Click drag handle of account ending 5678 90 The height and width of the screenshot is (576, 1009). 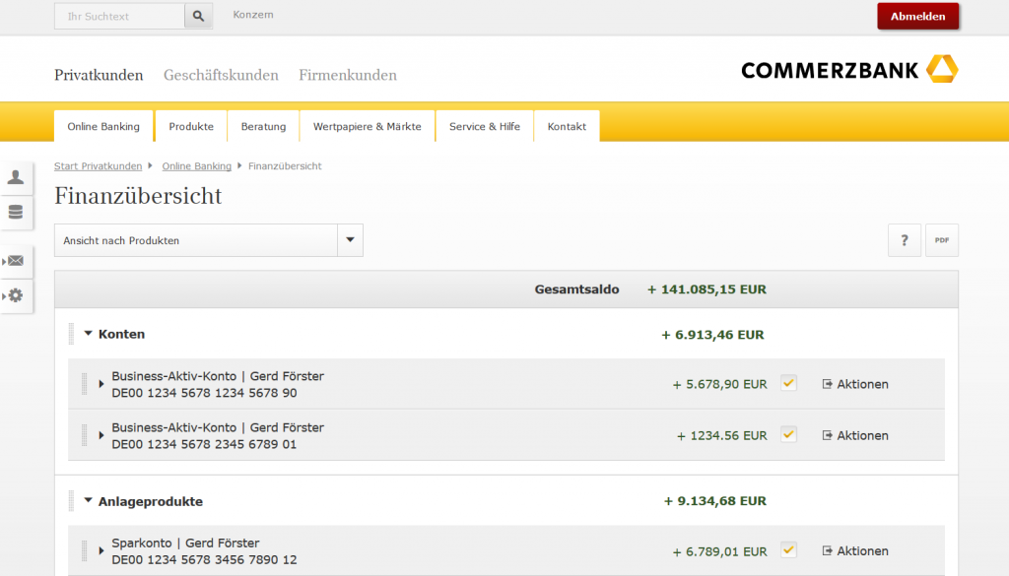85,384
